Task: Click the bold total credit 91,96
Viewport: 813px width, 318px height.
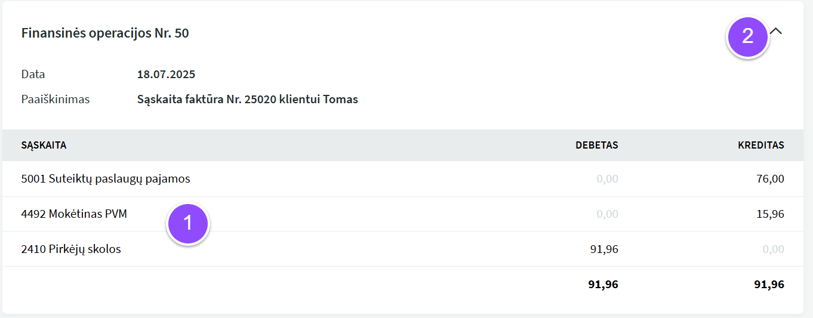Action: coord(769,285)
